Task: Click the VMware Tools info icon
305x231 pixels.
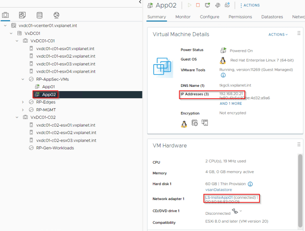Action: [223, 75]
